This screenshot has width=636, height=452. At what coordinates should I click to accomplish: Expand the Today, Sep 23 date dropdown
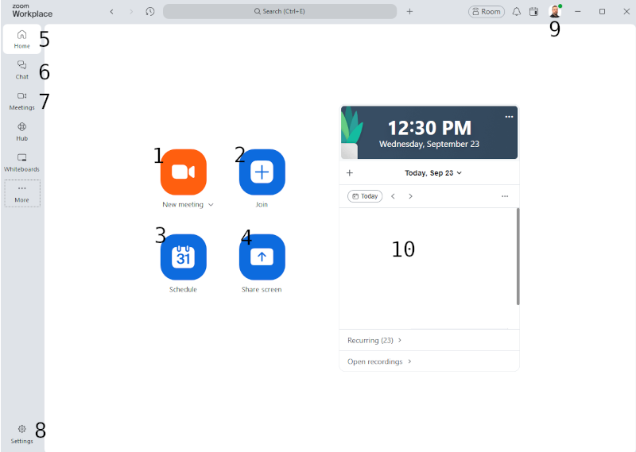433,173
